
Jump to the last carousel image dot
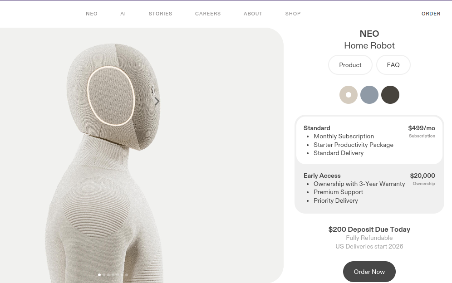coord(127,275)
